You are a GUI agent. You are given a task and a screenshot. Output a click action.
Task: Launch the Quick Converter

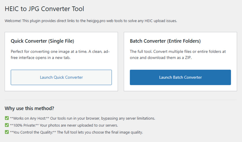tap(61, 77)
